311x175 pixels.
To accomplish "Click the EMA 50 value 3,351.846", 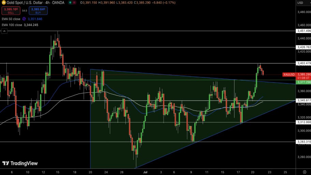I will point(35,19).
